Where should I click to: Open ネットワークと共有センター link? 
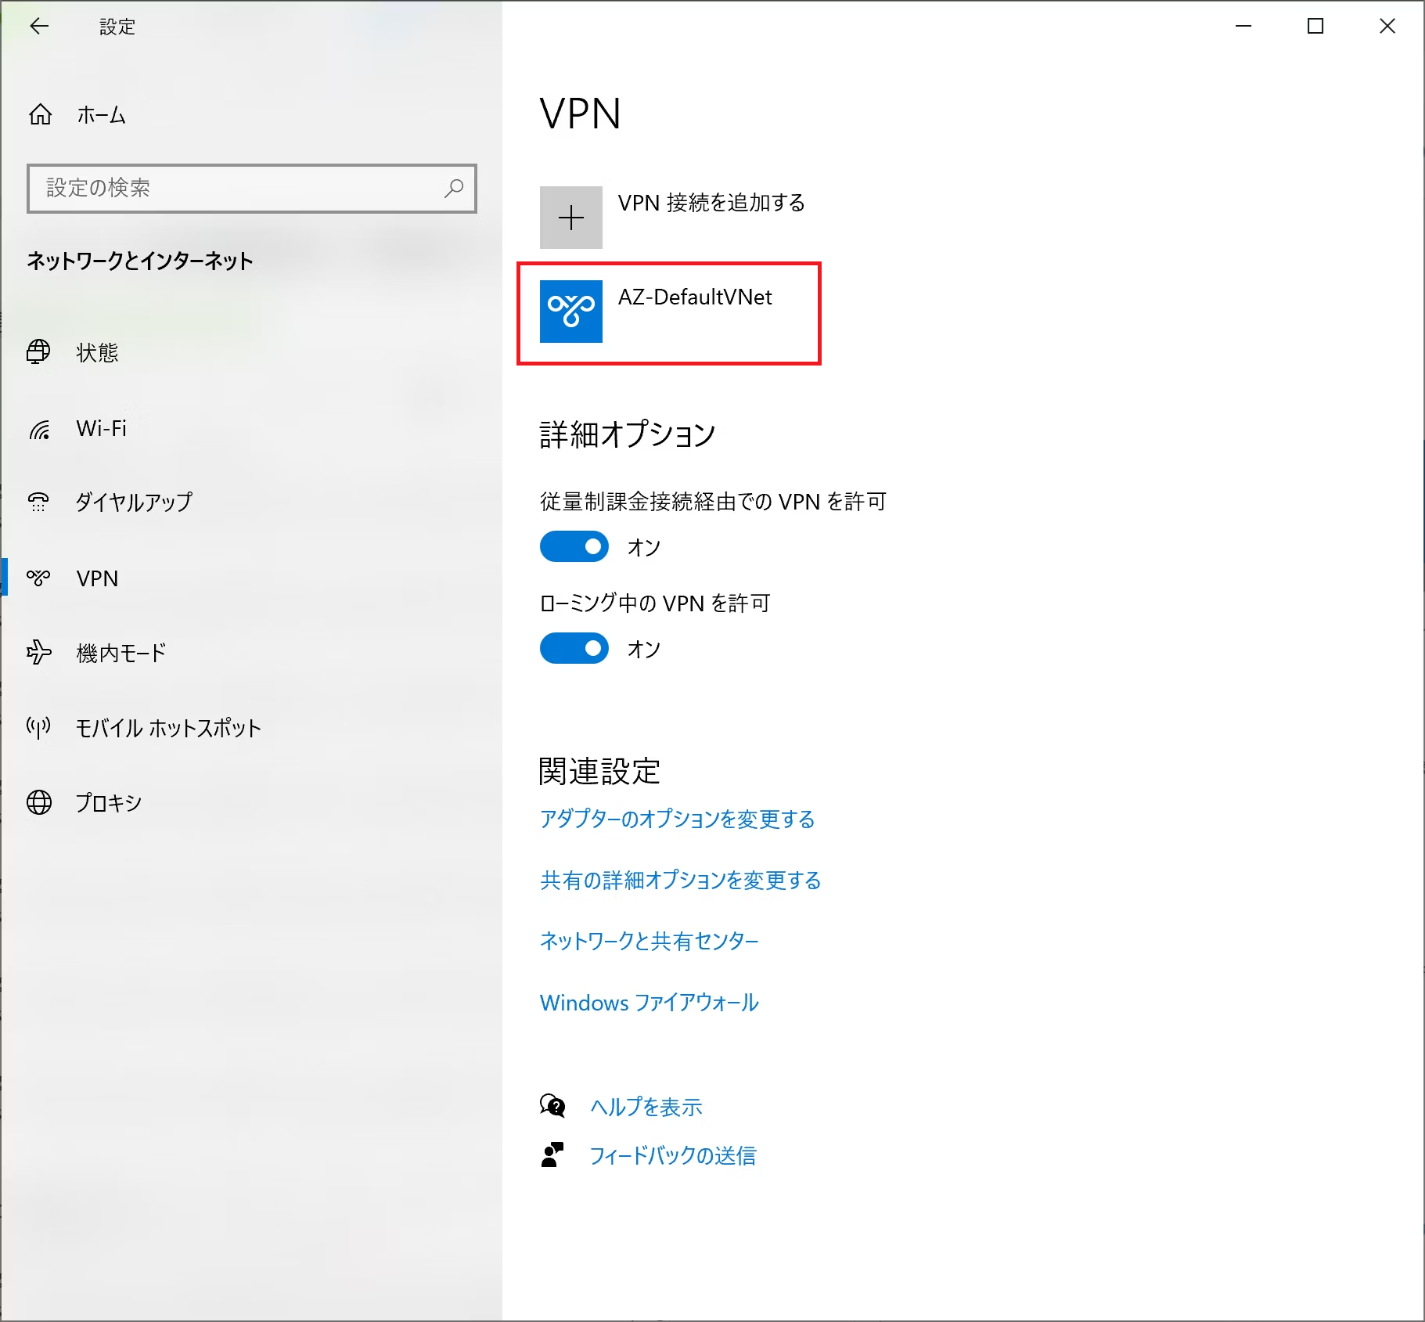tap(650, 941)
